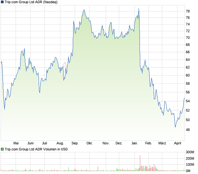The width and height of the screenshot is (198, 174).
Task: Click the price axis value 78
Action: [188, 11]
